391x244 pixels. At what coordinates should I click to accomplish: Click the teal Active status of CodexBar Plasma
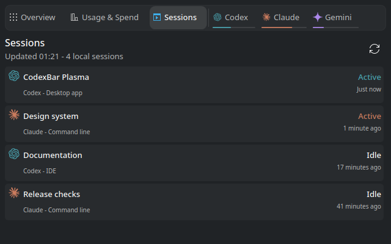pyautogui.click(x=370, y=77)
